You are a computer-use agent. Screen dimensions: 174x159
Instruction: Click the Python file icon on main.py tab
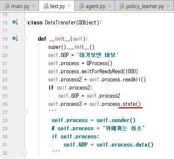pyautogui.click(x=7, y=6)
